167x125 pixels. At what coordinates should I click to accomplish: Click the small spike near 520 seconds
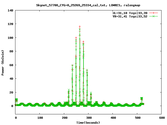click(141, 98)
